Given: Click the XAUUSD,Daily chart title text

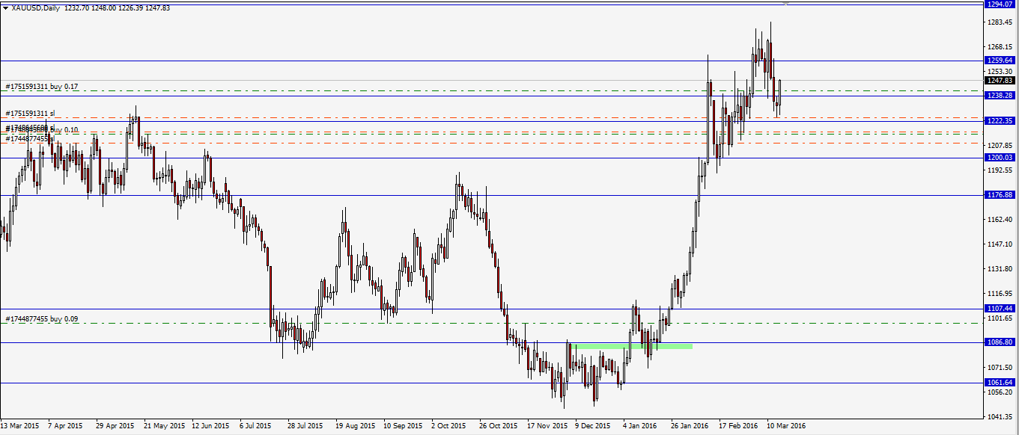Looking at the screenshot, I should [36, 7].
